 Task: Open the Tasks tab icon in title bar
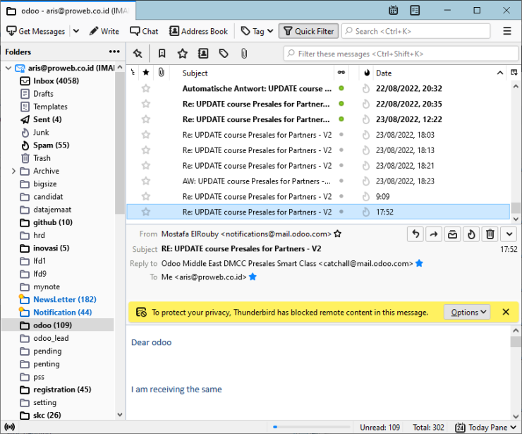(x=415, y=11)
